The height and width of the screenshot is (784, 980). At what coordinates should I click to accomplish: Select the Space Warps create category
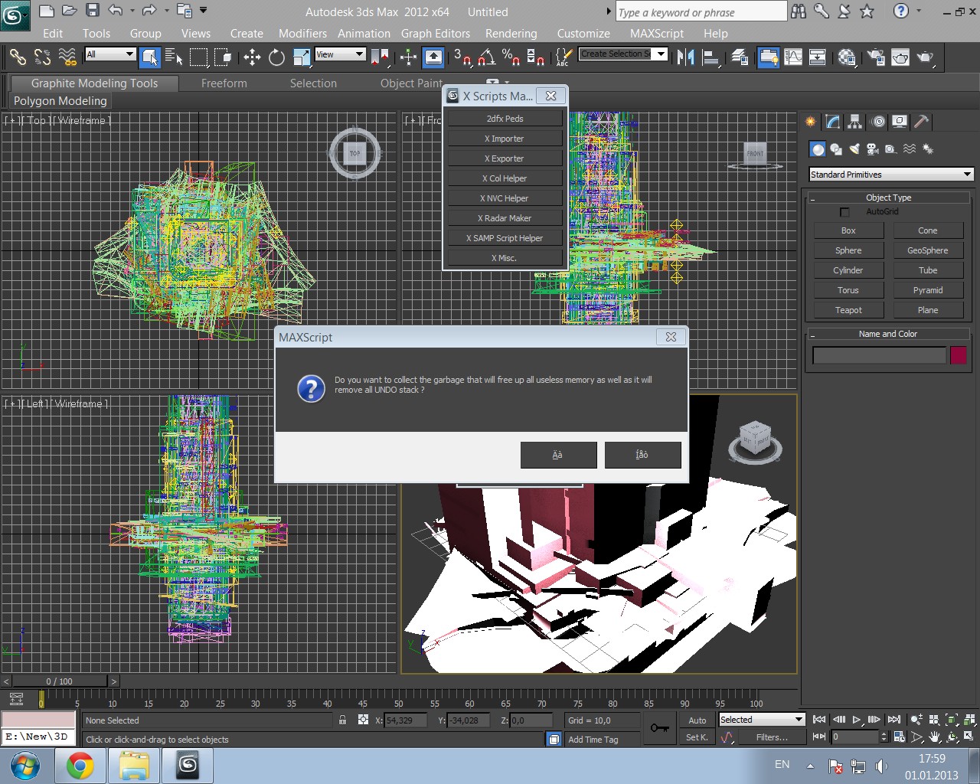pyautogui.click(x=910, y=149)
